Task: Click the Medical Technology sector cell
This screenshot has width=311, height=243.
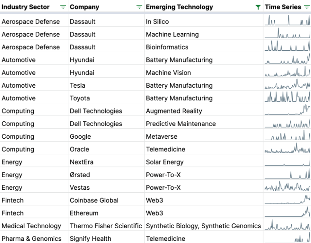Action: [x=34, y=226]
